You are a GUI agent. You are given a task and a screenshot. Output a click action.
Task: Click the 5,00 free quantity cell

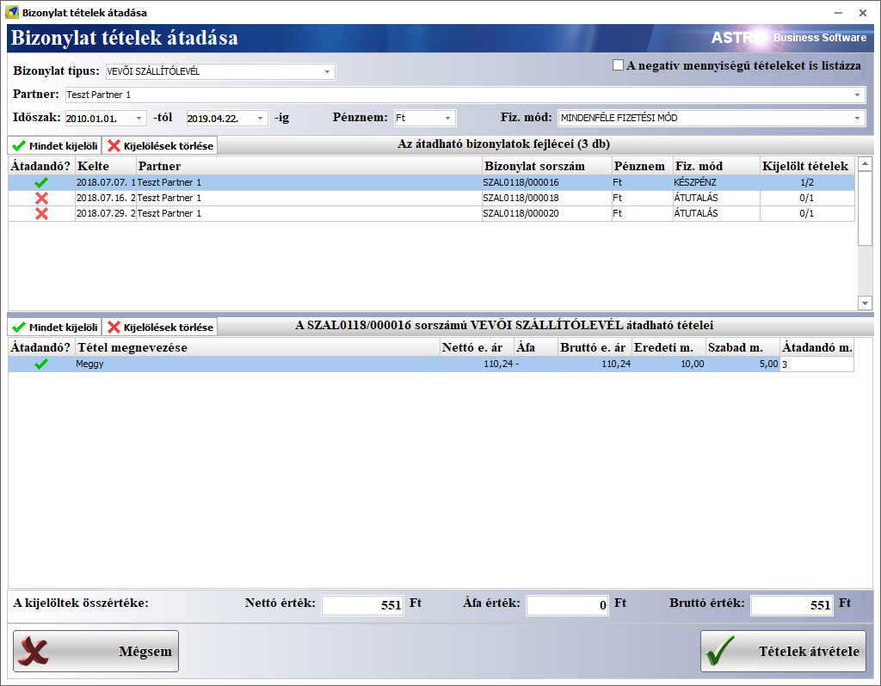(x=742, y=364)
